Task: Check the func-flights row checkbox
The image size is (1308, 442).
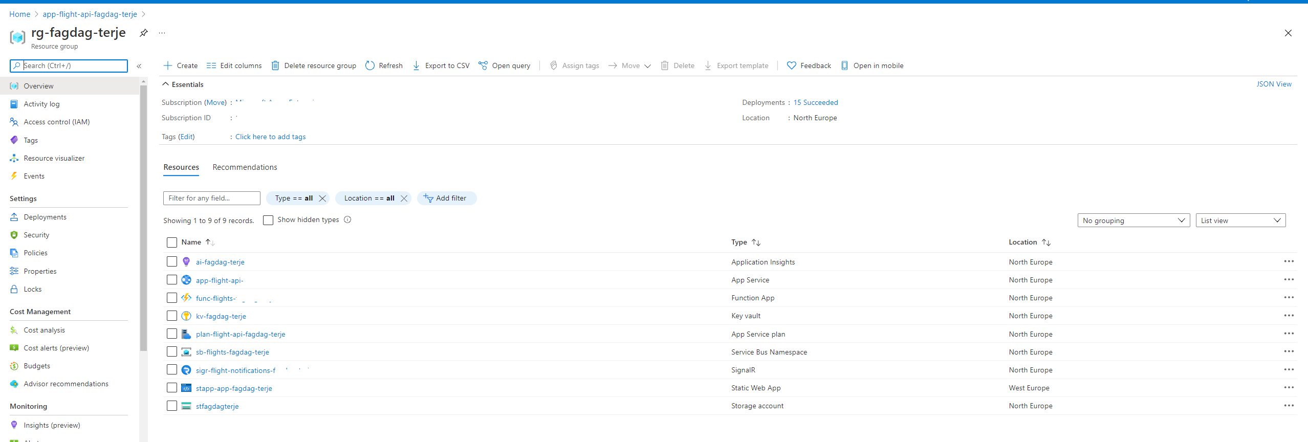Action: [x=172, y=298]
